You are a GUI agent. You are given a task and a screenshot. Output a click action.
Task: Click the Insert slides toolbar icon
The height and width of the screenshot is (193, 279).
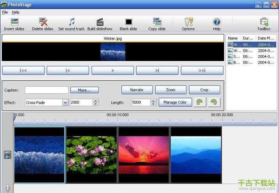[x=14, y=22]
